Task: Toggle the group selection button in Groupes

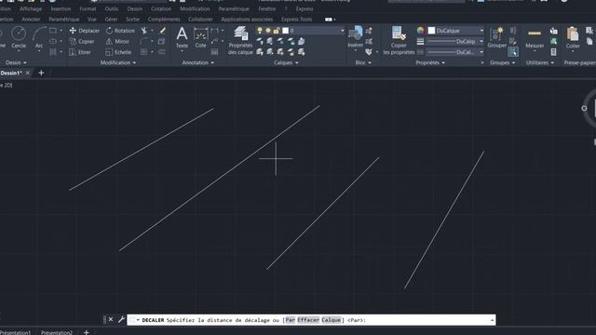Action: coord(513,52)
